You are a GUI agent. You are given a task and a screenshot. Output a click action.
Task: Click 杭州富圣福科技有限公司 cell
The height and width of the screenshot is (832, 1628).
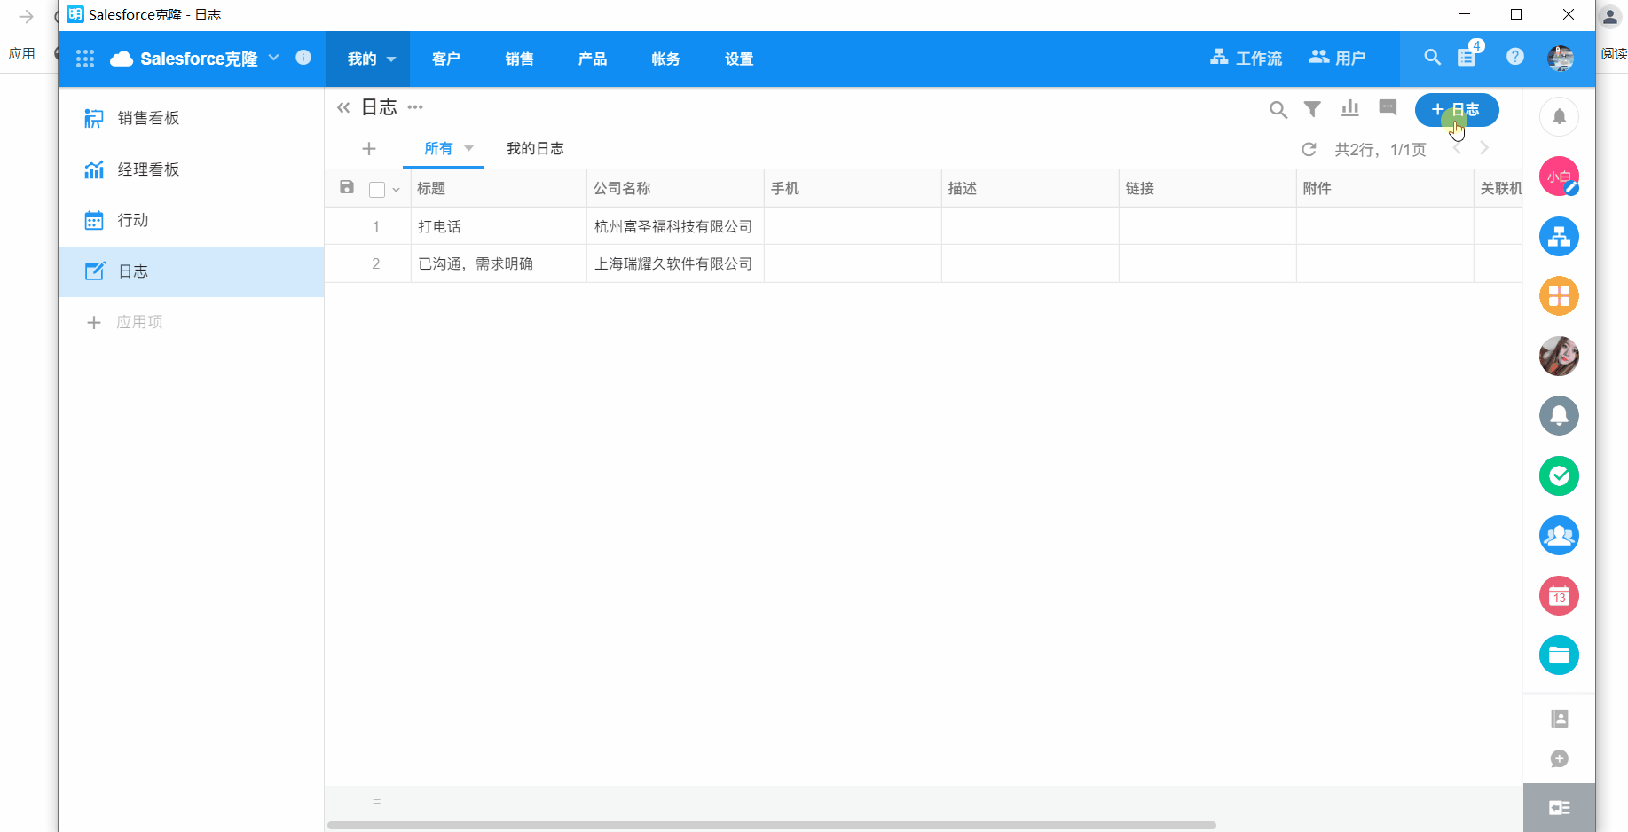point(673,226)
